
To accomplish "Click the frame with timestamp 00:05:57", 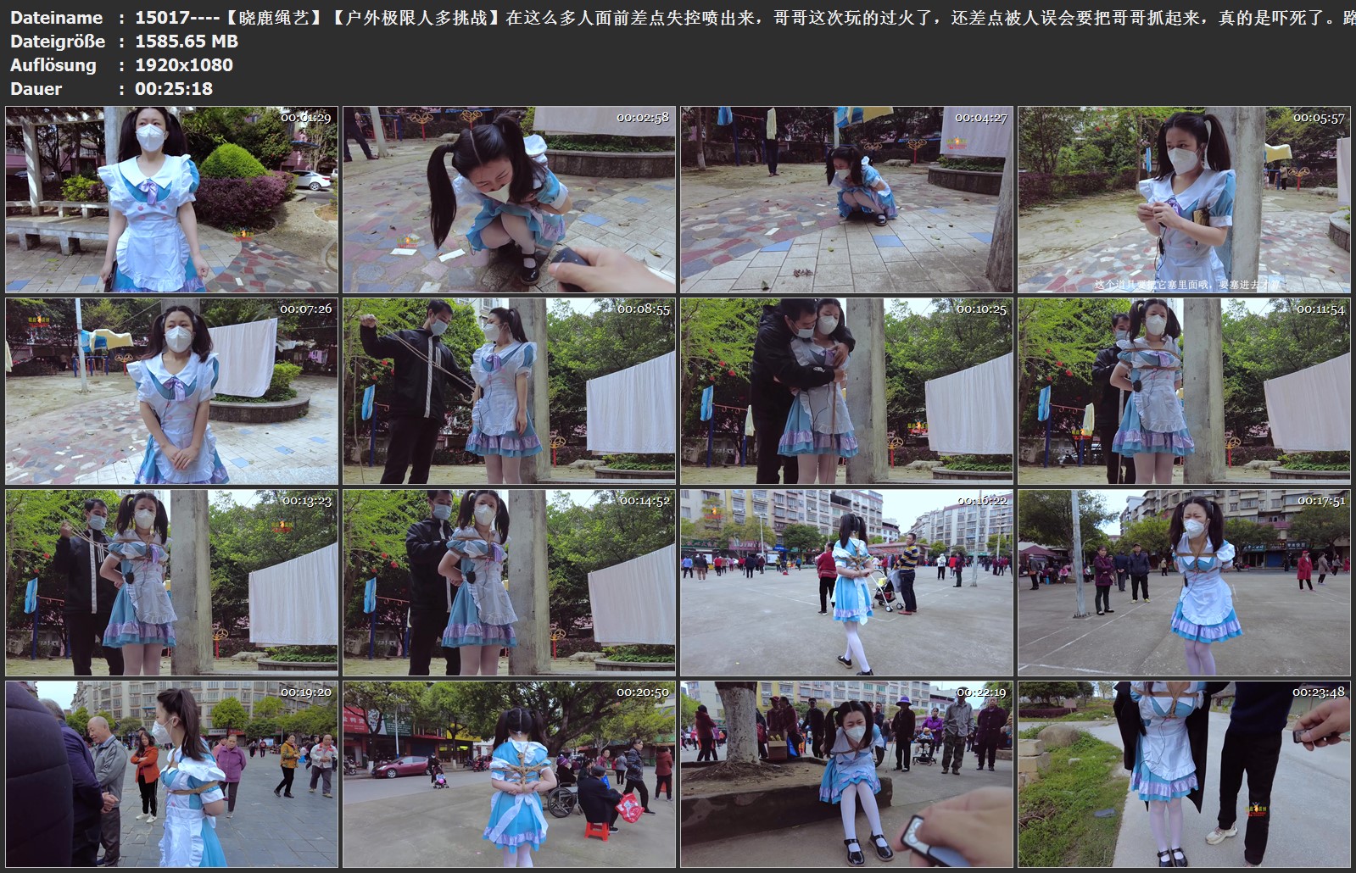I will click(x=1184, y=199).
